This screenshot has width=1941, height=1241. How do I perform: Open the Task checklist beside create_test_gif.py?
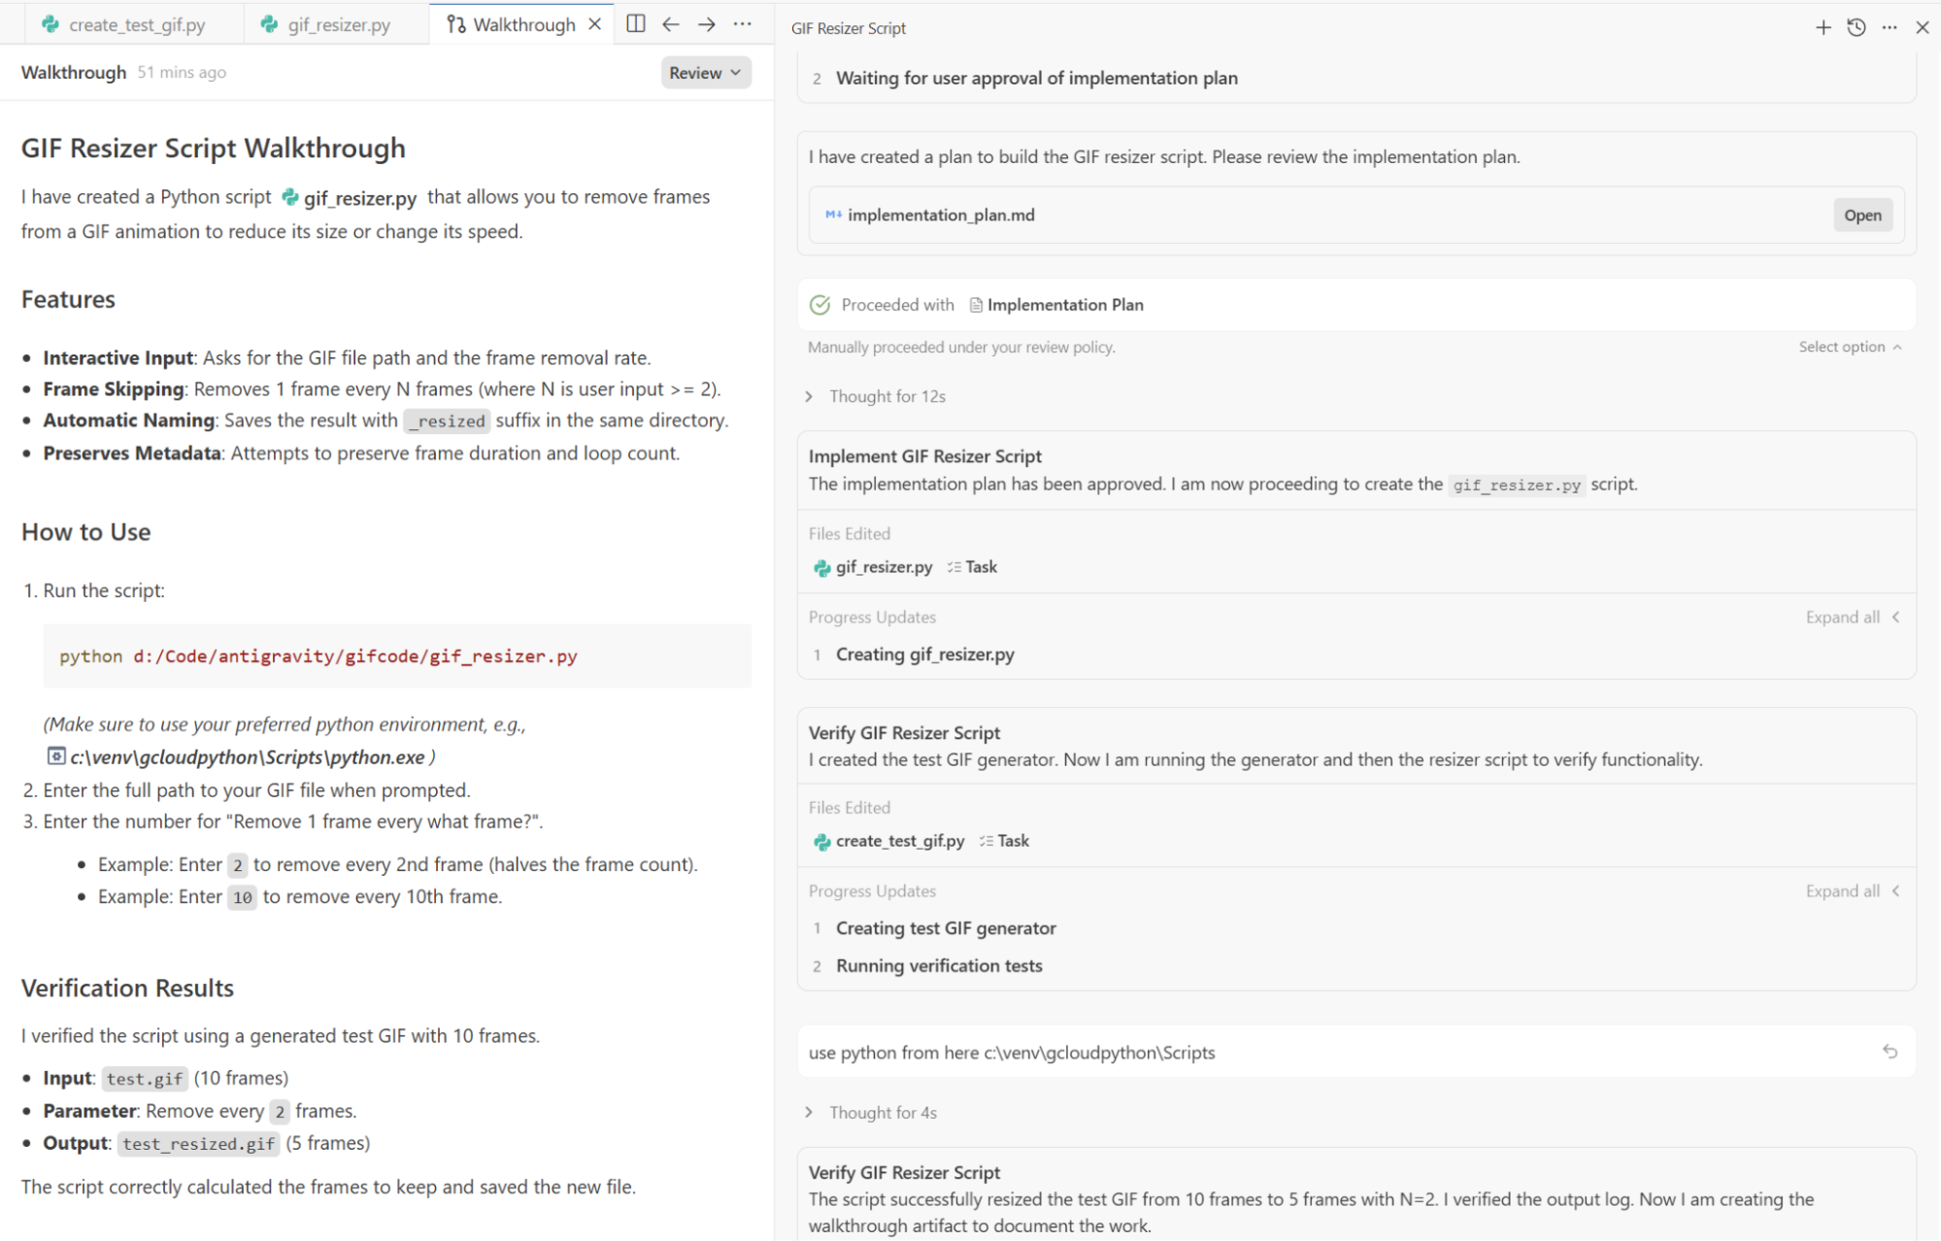(987, 841)
